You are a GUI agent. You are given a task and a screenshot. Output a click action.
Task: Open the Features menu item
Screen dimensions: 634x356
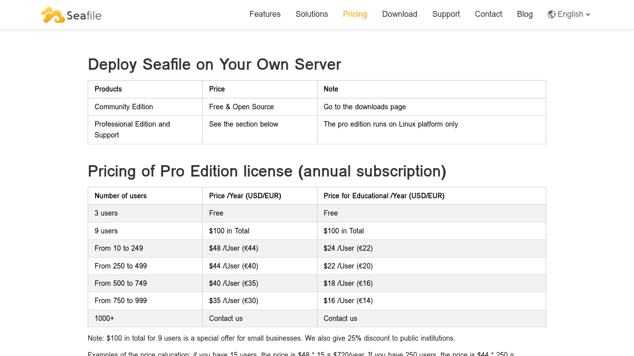click(264, 14)
